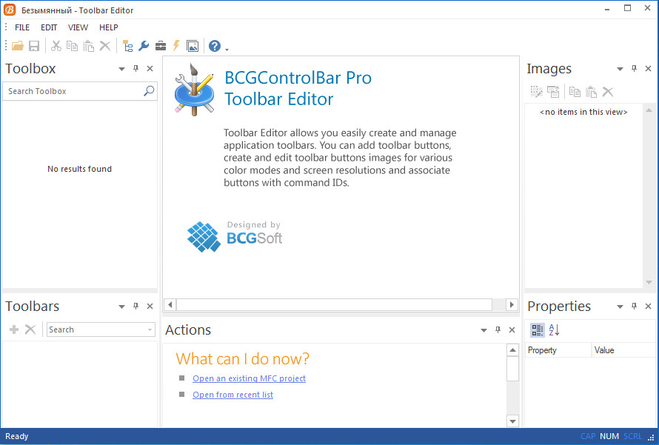Open Images panel window position menu arrow

(x=620, y=69)
